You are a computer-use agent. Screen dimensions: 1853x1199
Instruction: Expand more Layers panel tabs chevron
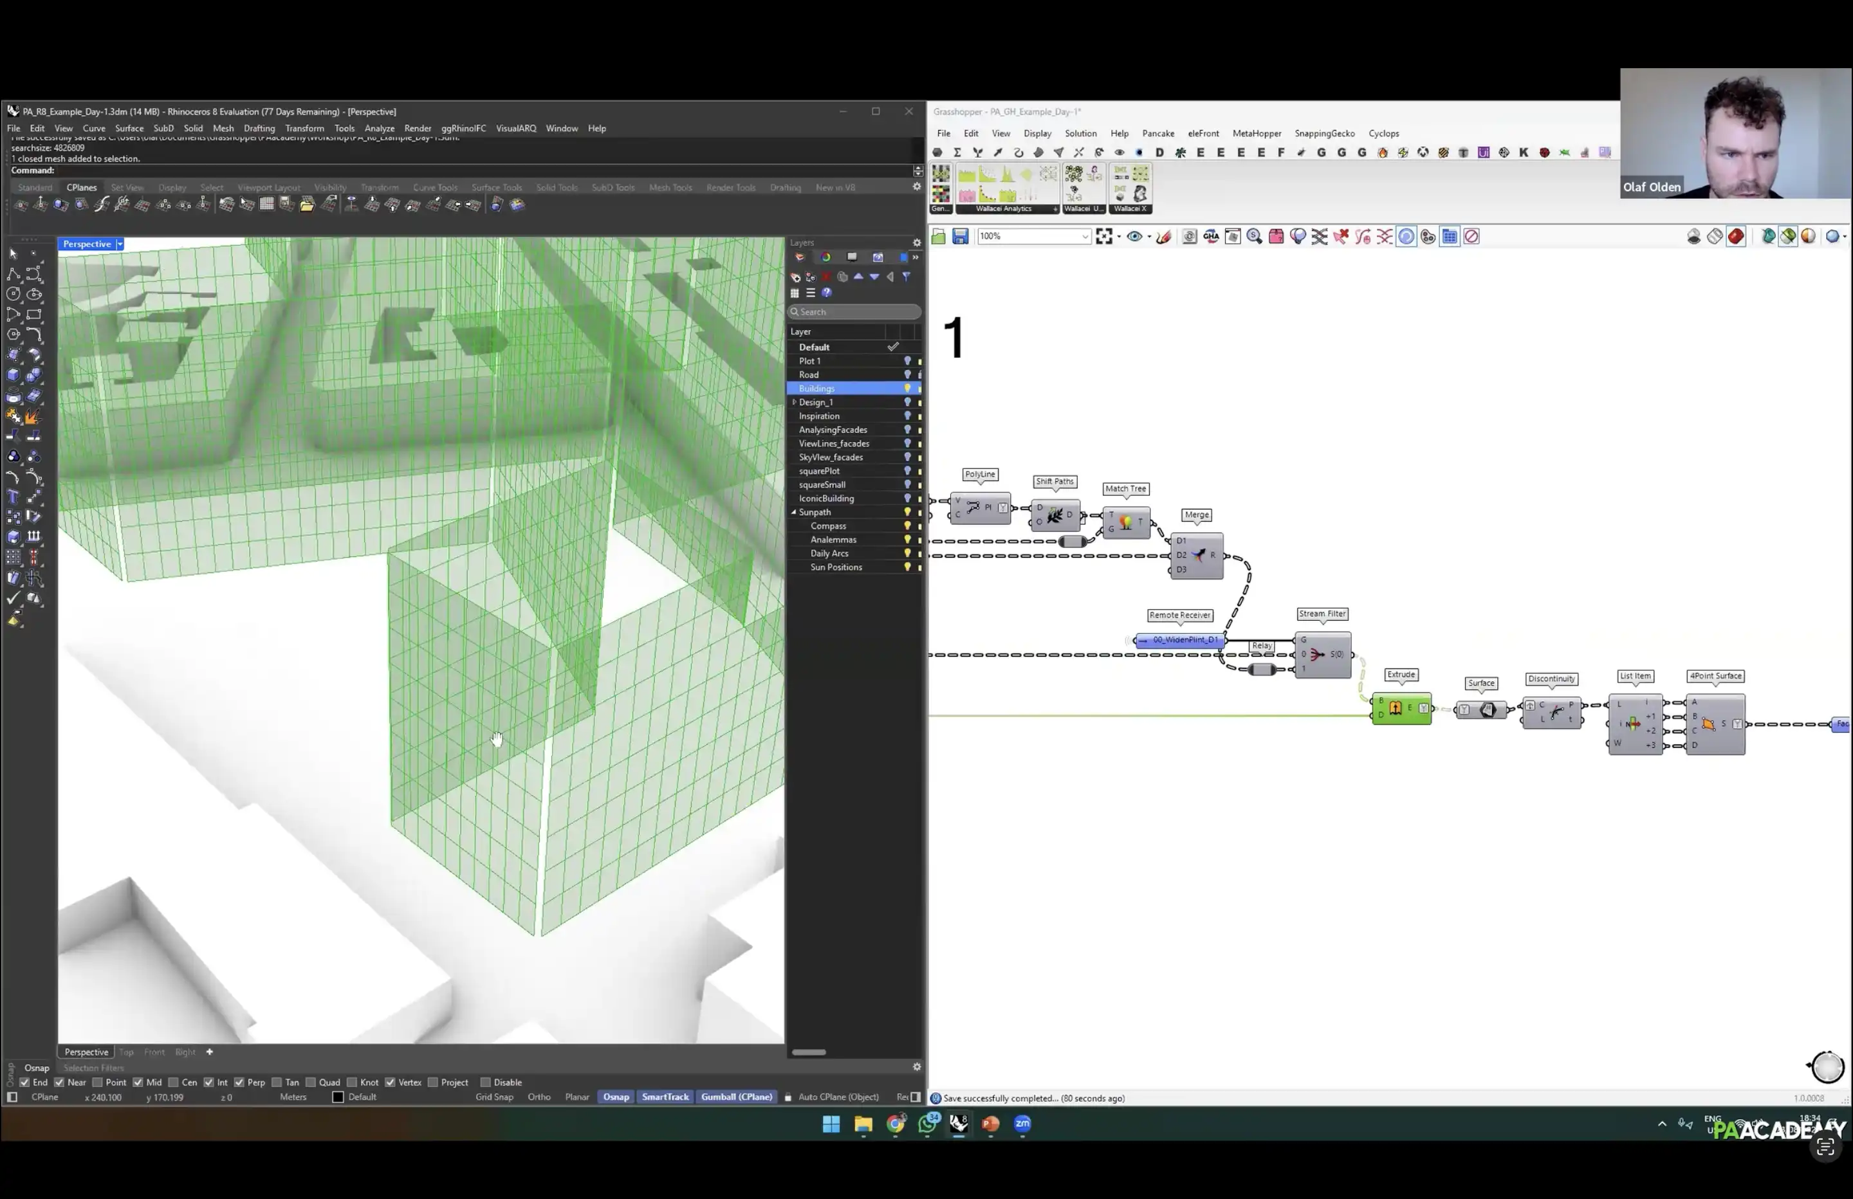[x=916, y=257]
